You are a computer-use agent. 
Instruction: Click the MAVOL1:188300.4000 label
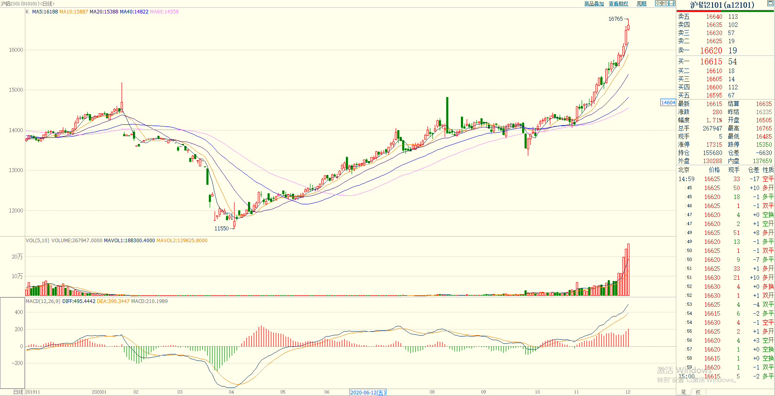coord(129,240)
